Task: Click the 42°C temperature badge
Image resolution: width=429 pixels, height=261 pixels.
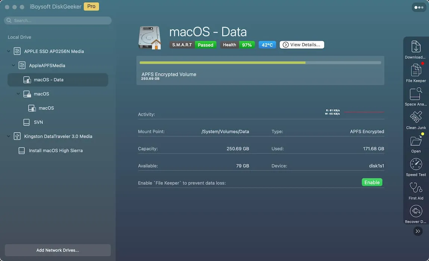Action: [x=267, y=45]
